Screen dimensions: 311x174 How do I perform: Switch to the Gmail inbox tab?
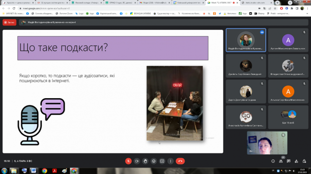[155, 3]
